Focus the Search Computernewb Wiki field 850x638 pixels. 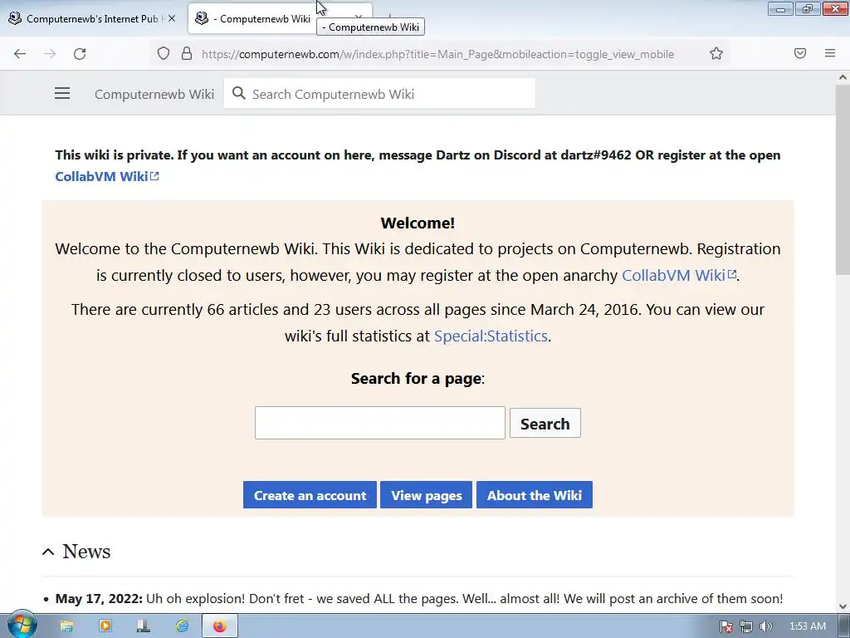click(x=379, y=93)
